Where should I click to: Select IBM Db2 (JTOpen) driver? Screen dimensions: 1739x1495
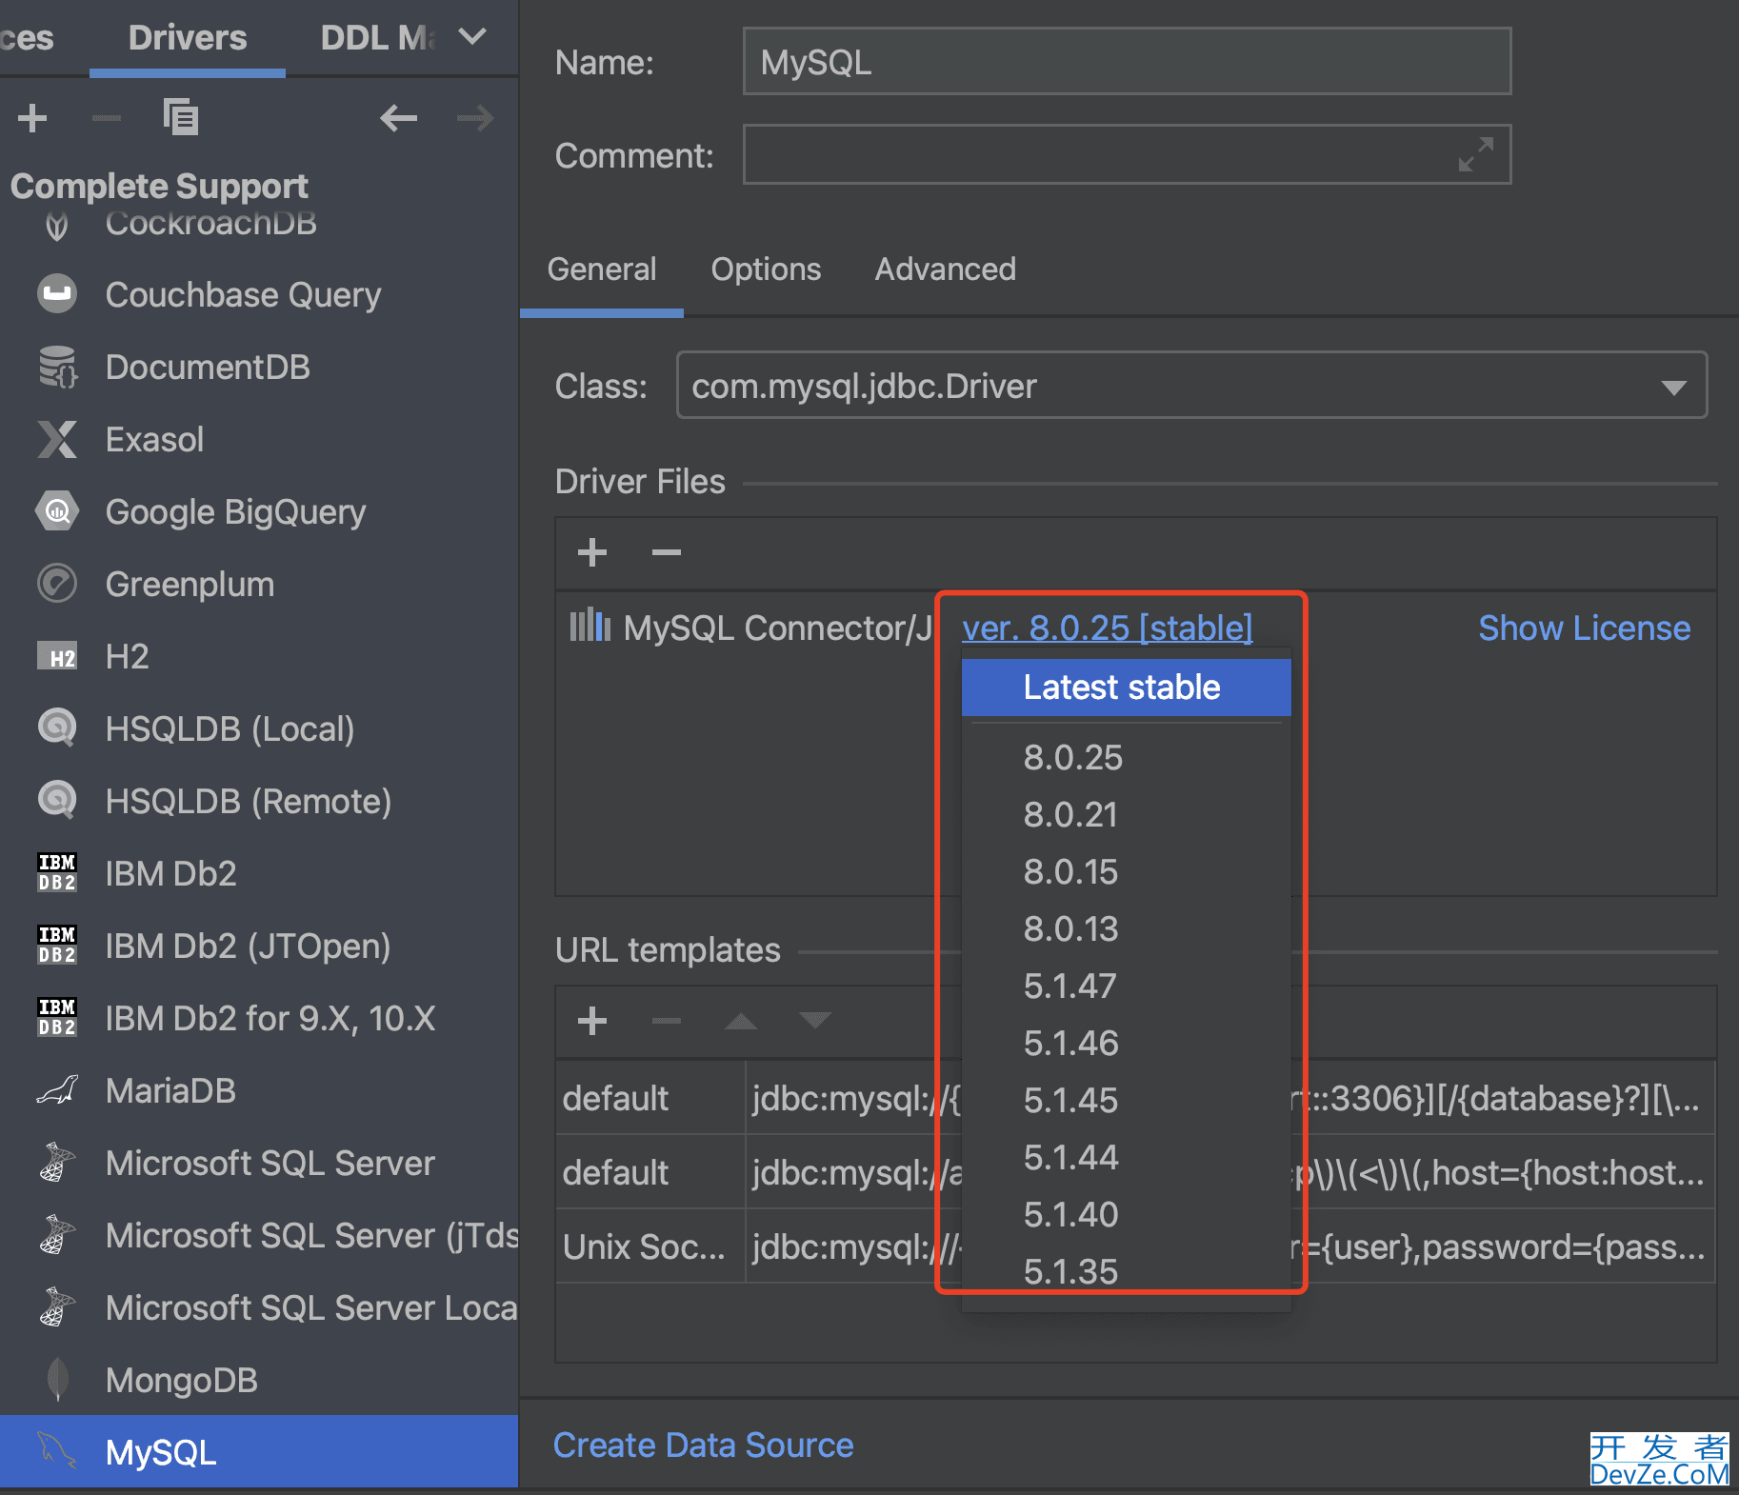click(x=259, y=946)
